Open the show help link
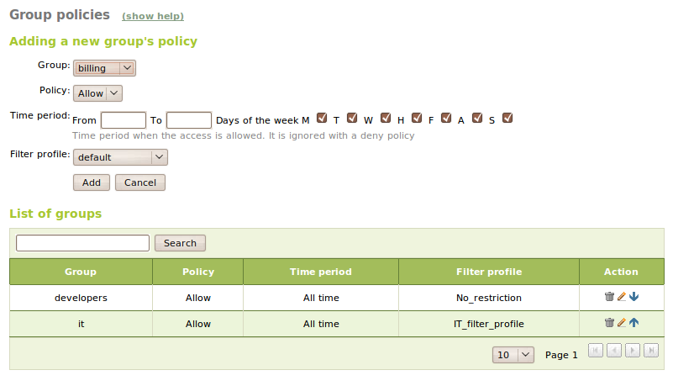Viewport: 673px width, 386px height. (x=153, y=16)
